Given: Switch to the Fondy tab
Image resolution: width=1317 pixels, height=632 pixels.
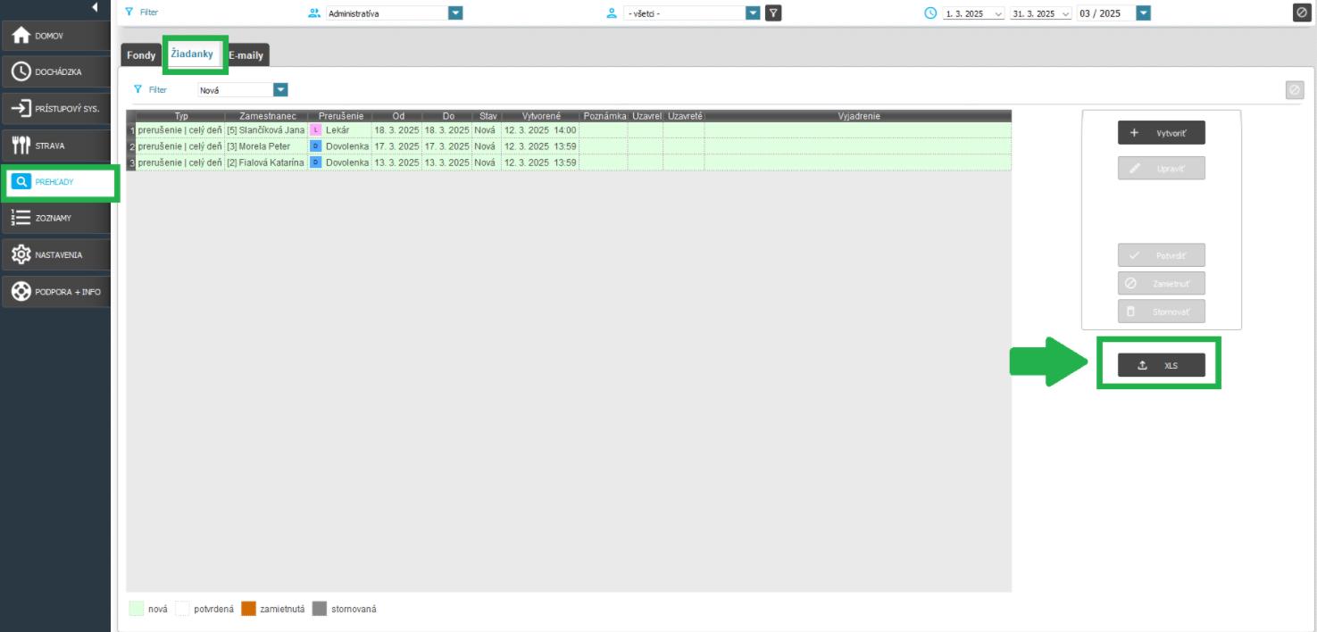Looking at the screenshot, I should 140,55.
